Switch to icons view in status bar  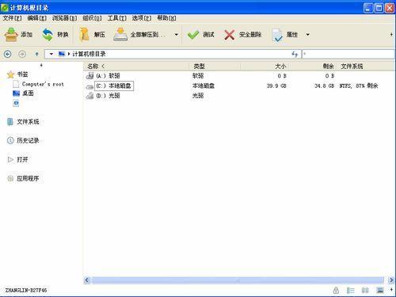[365, 291]
